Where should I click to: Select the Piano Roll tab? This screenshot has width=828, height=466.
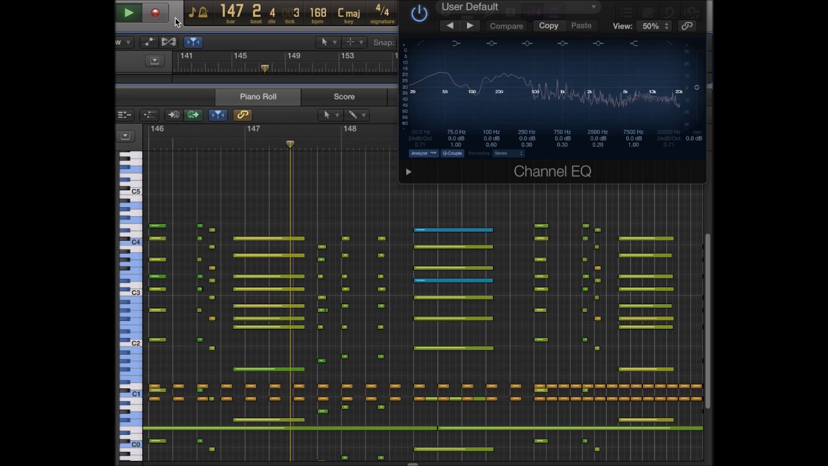click(258, 96)
